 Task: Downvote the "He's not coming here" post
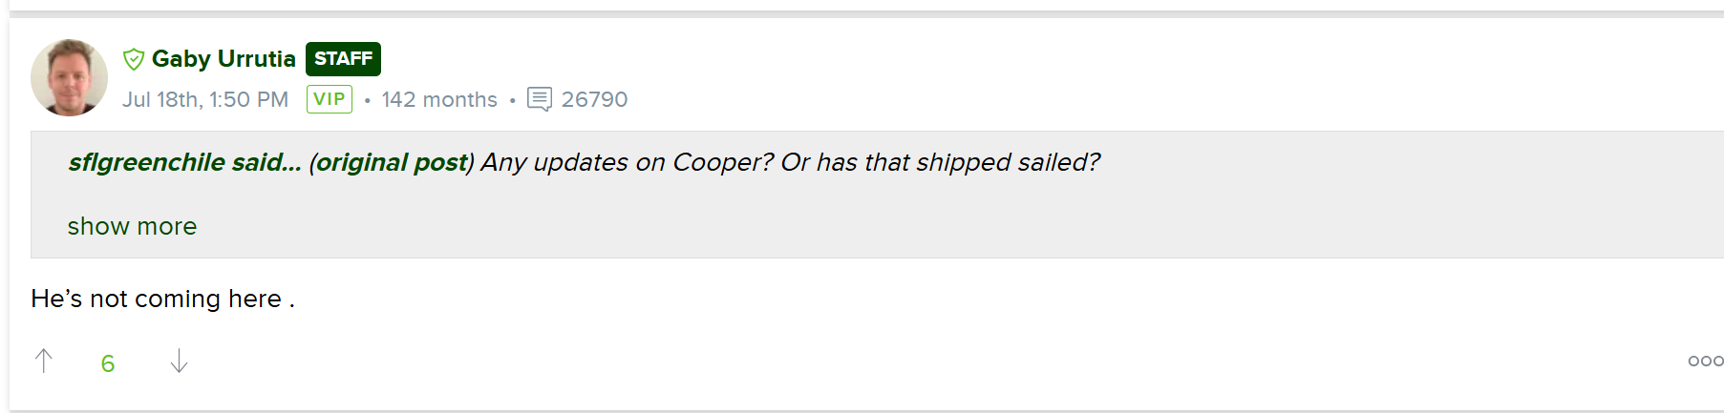[x=179, y=361]
